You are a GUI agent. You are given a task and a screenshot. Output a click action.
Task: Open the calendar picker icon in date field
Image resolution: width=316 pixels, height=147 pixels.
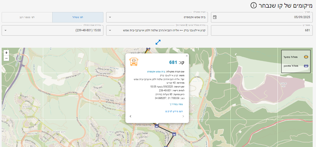(x=215, y=17)
